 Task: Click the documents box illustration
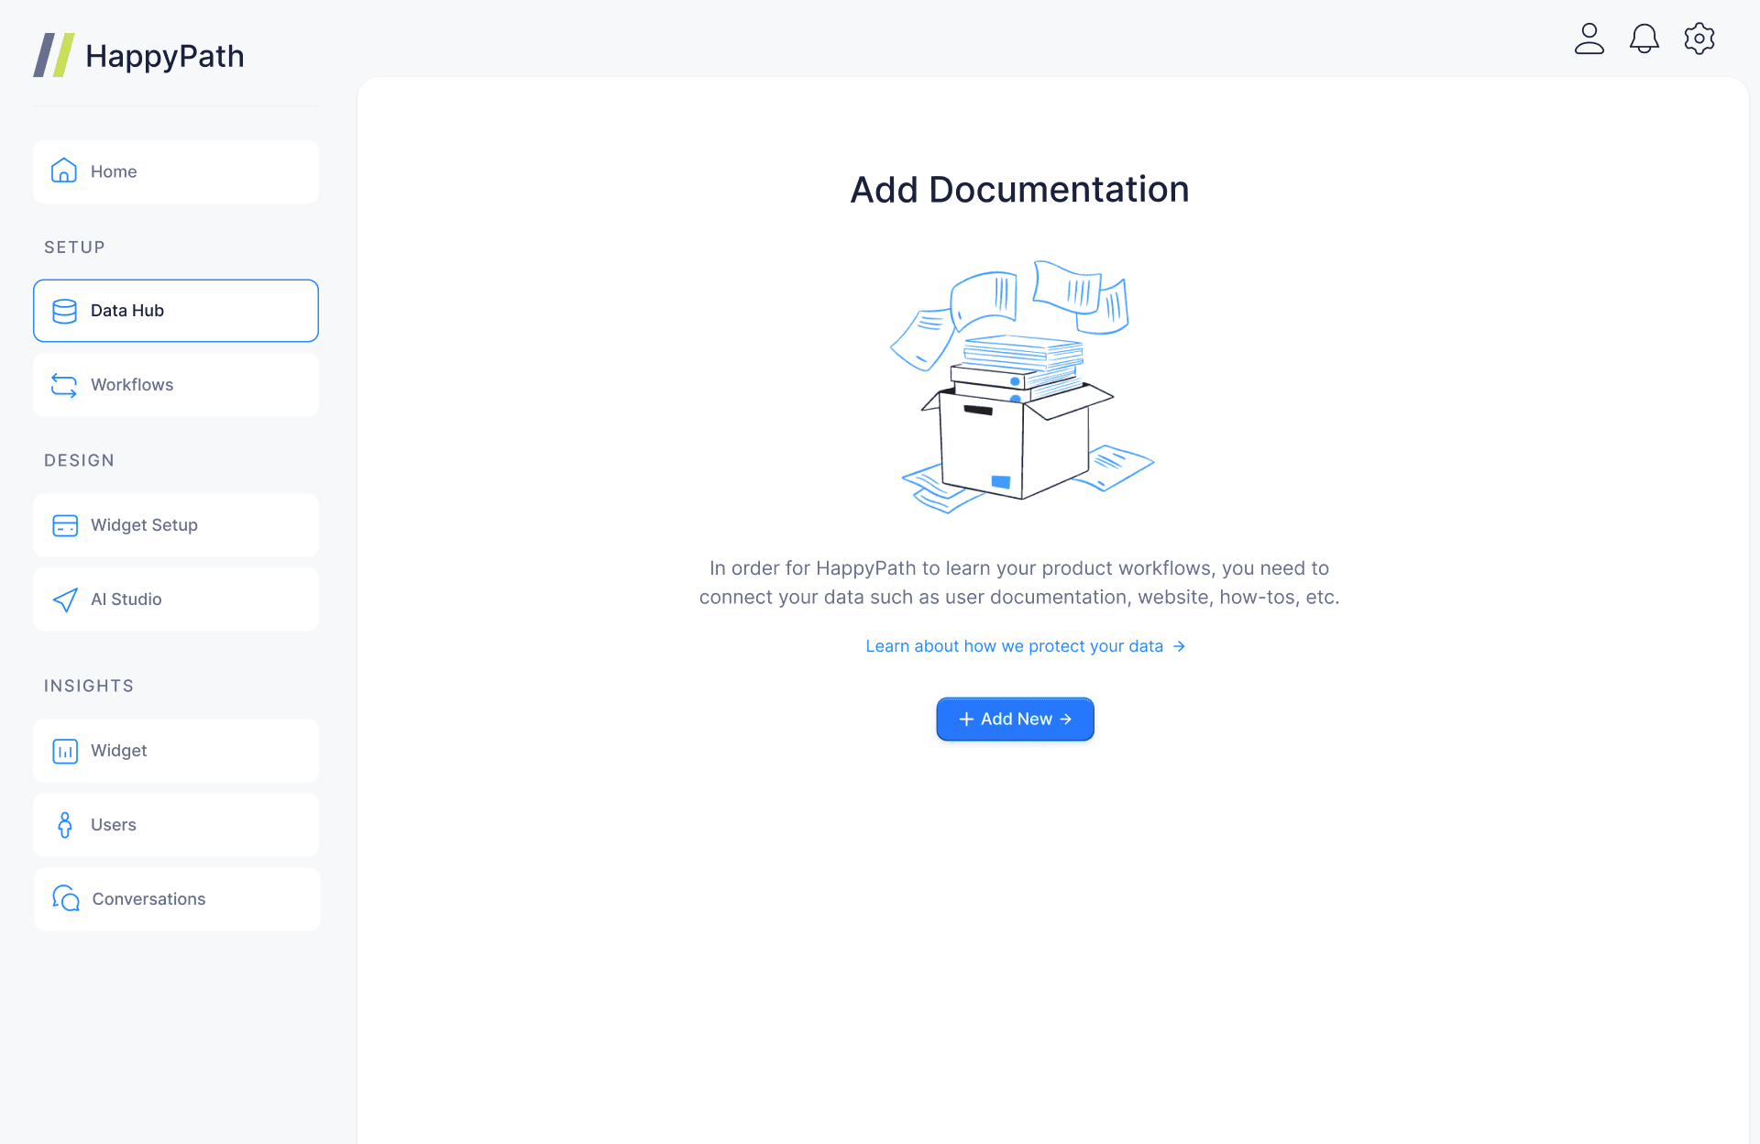[1022, 387]
